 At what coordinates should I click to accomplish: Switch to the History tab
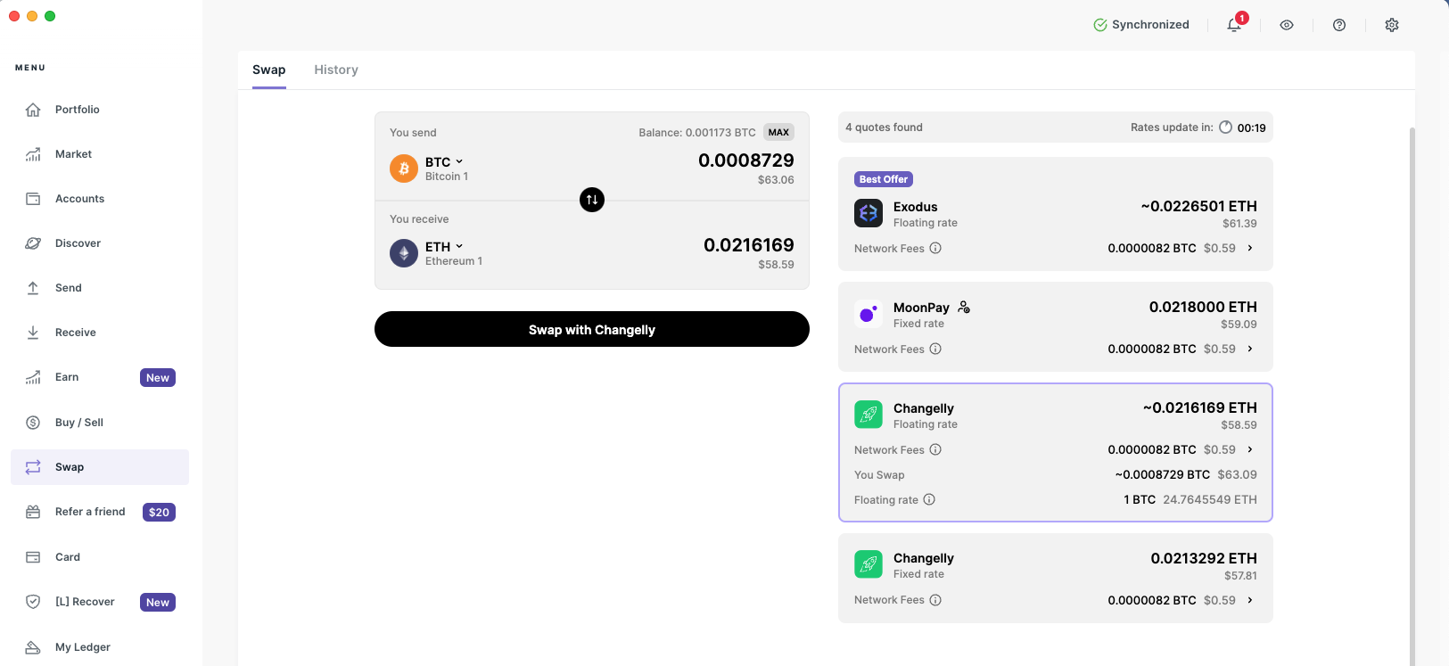point(336,70)
